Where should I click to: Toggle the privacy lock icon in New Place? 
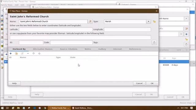point(154,22)
